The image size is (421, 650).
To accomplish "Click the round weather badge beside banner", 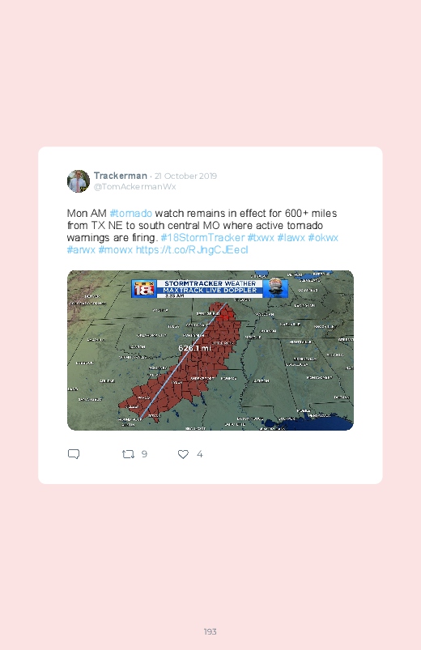I will 275,287.
